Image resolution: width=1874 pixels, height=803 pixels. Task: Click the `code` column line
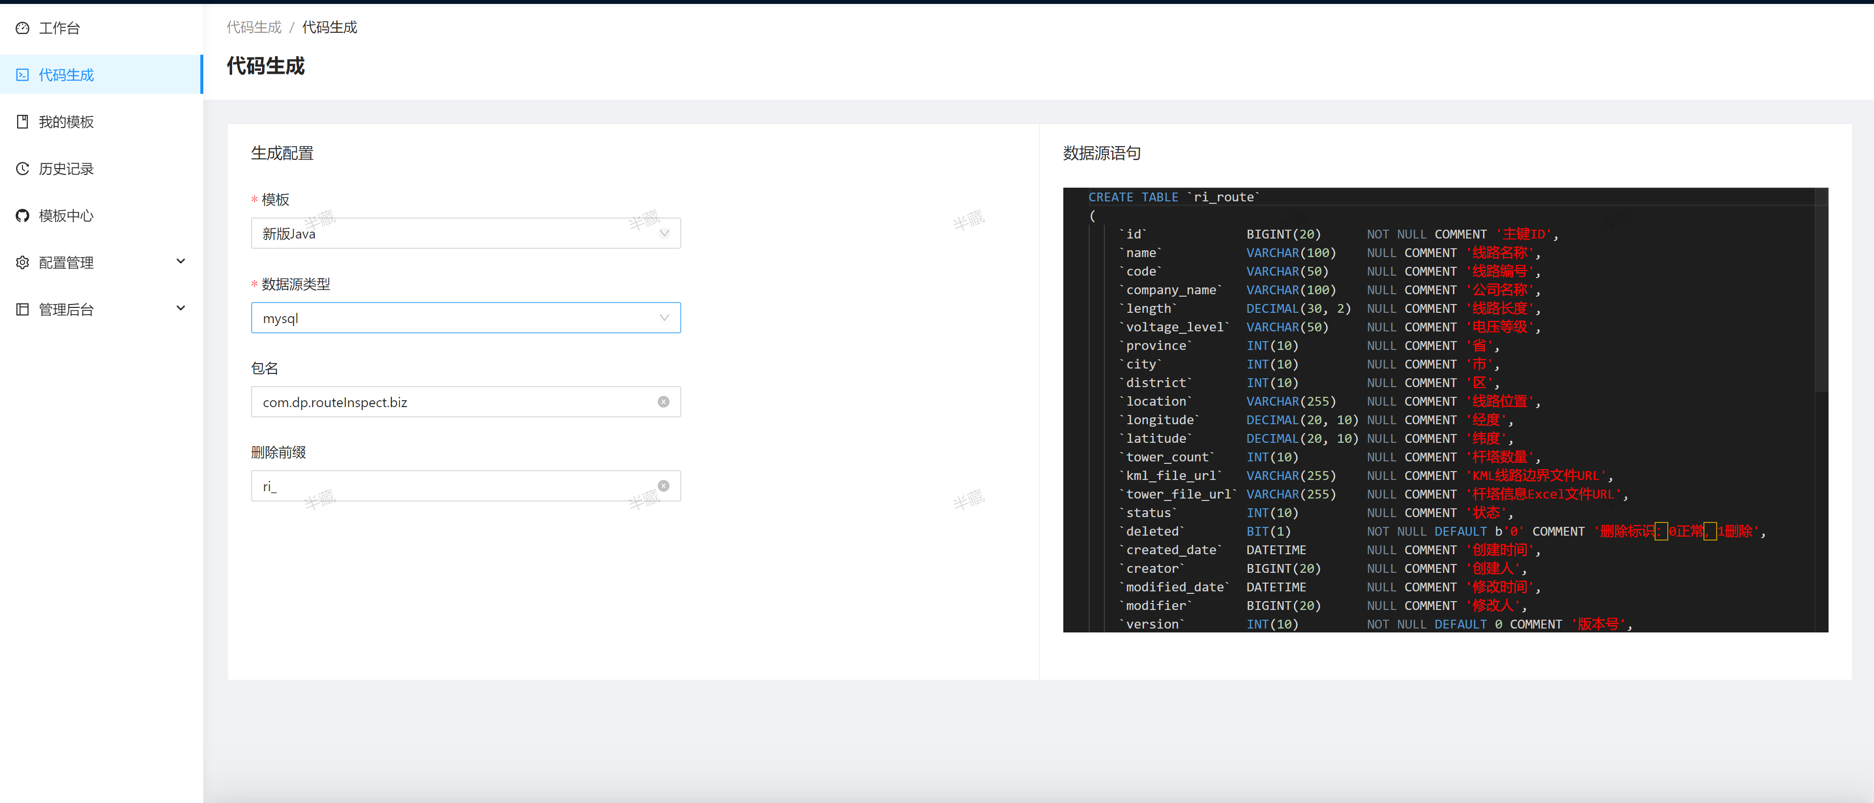(1330, 271)
